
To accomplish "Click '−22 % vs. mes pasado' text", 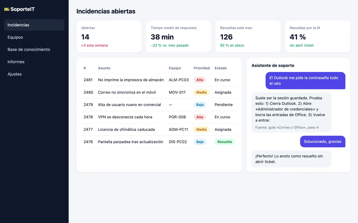I will pos(170,45).
